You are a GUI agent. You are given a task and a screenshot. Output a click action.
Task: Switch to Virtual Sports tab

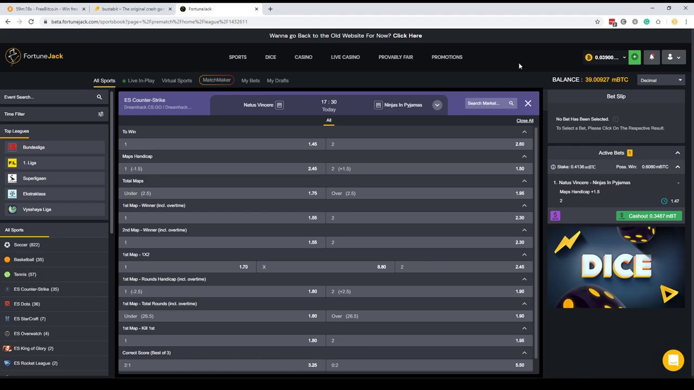point(177,81)
